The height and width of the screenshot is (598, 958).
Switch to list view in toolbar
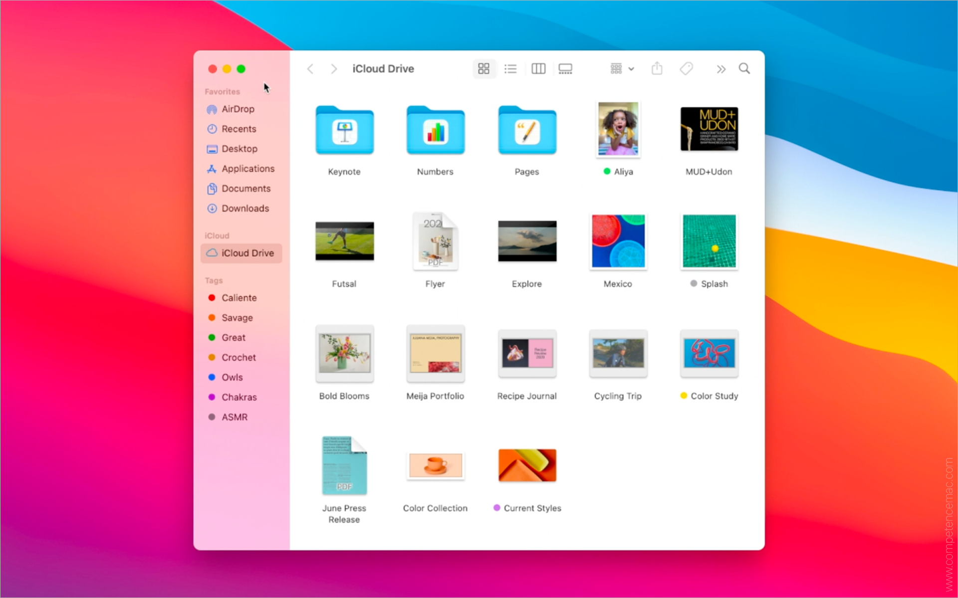click(x=510, y=69)
